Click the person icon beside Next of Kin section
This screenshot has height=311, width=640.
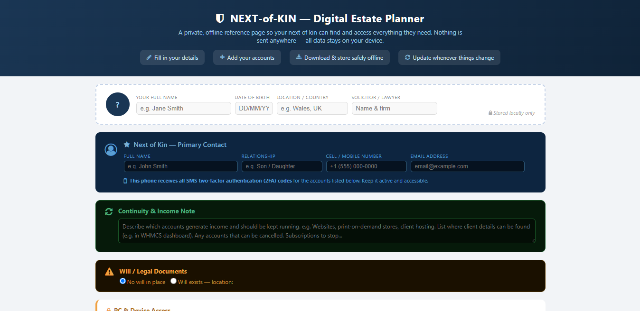click(111, 149)
